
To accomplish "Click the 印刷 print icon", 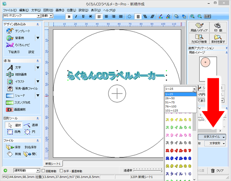I will 218,27.
